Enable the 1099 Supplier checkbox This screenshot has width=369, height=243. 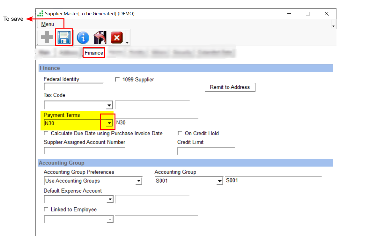[117, 80]
